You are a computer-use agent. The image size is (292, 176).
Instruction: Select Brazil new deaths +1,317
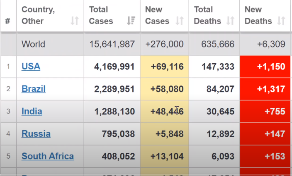pos(271,89)
